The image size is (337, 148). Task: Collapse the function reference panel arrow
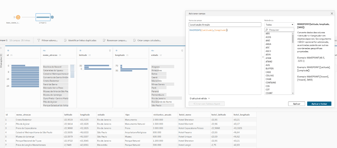263,57
